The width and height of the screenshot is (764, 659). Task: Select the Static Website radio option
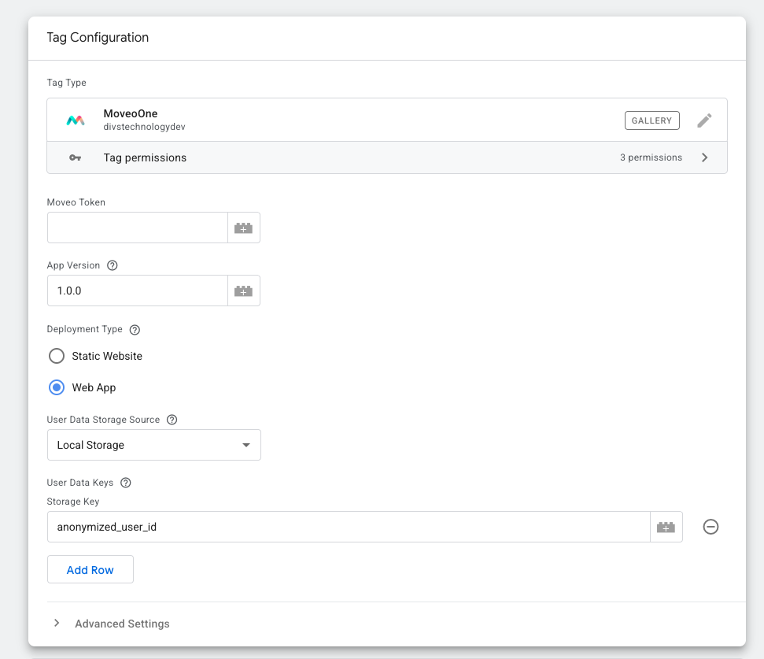coord(57,356)
